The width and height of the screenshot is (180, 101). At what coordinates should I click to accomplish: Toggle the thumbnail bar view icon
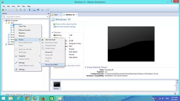pyautogui.click(x=34, y=10)
